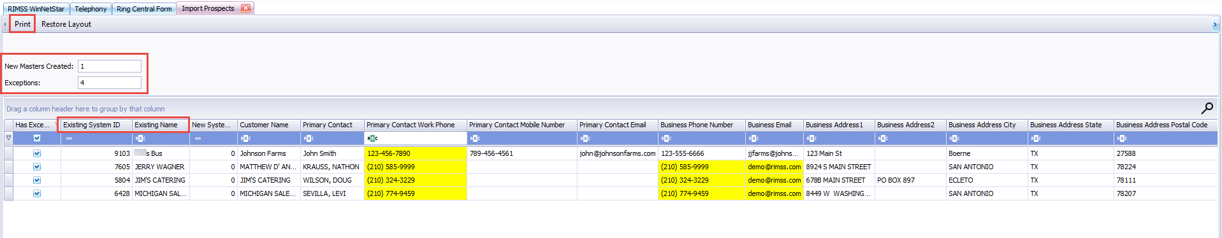The image size is (1222, 238).
Task: Open equals operator for Existing System ID filter
Action: pyautogui.click(x=69, y=138)
